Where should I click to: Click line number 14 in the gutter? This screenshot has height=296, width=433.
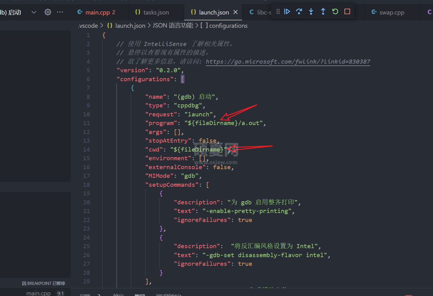[86, 149]
